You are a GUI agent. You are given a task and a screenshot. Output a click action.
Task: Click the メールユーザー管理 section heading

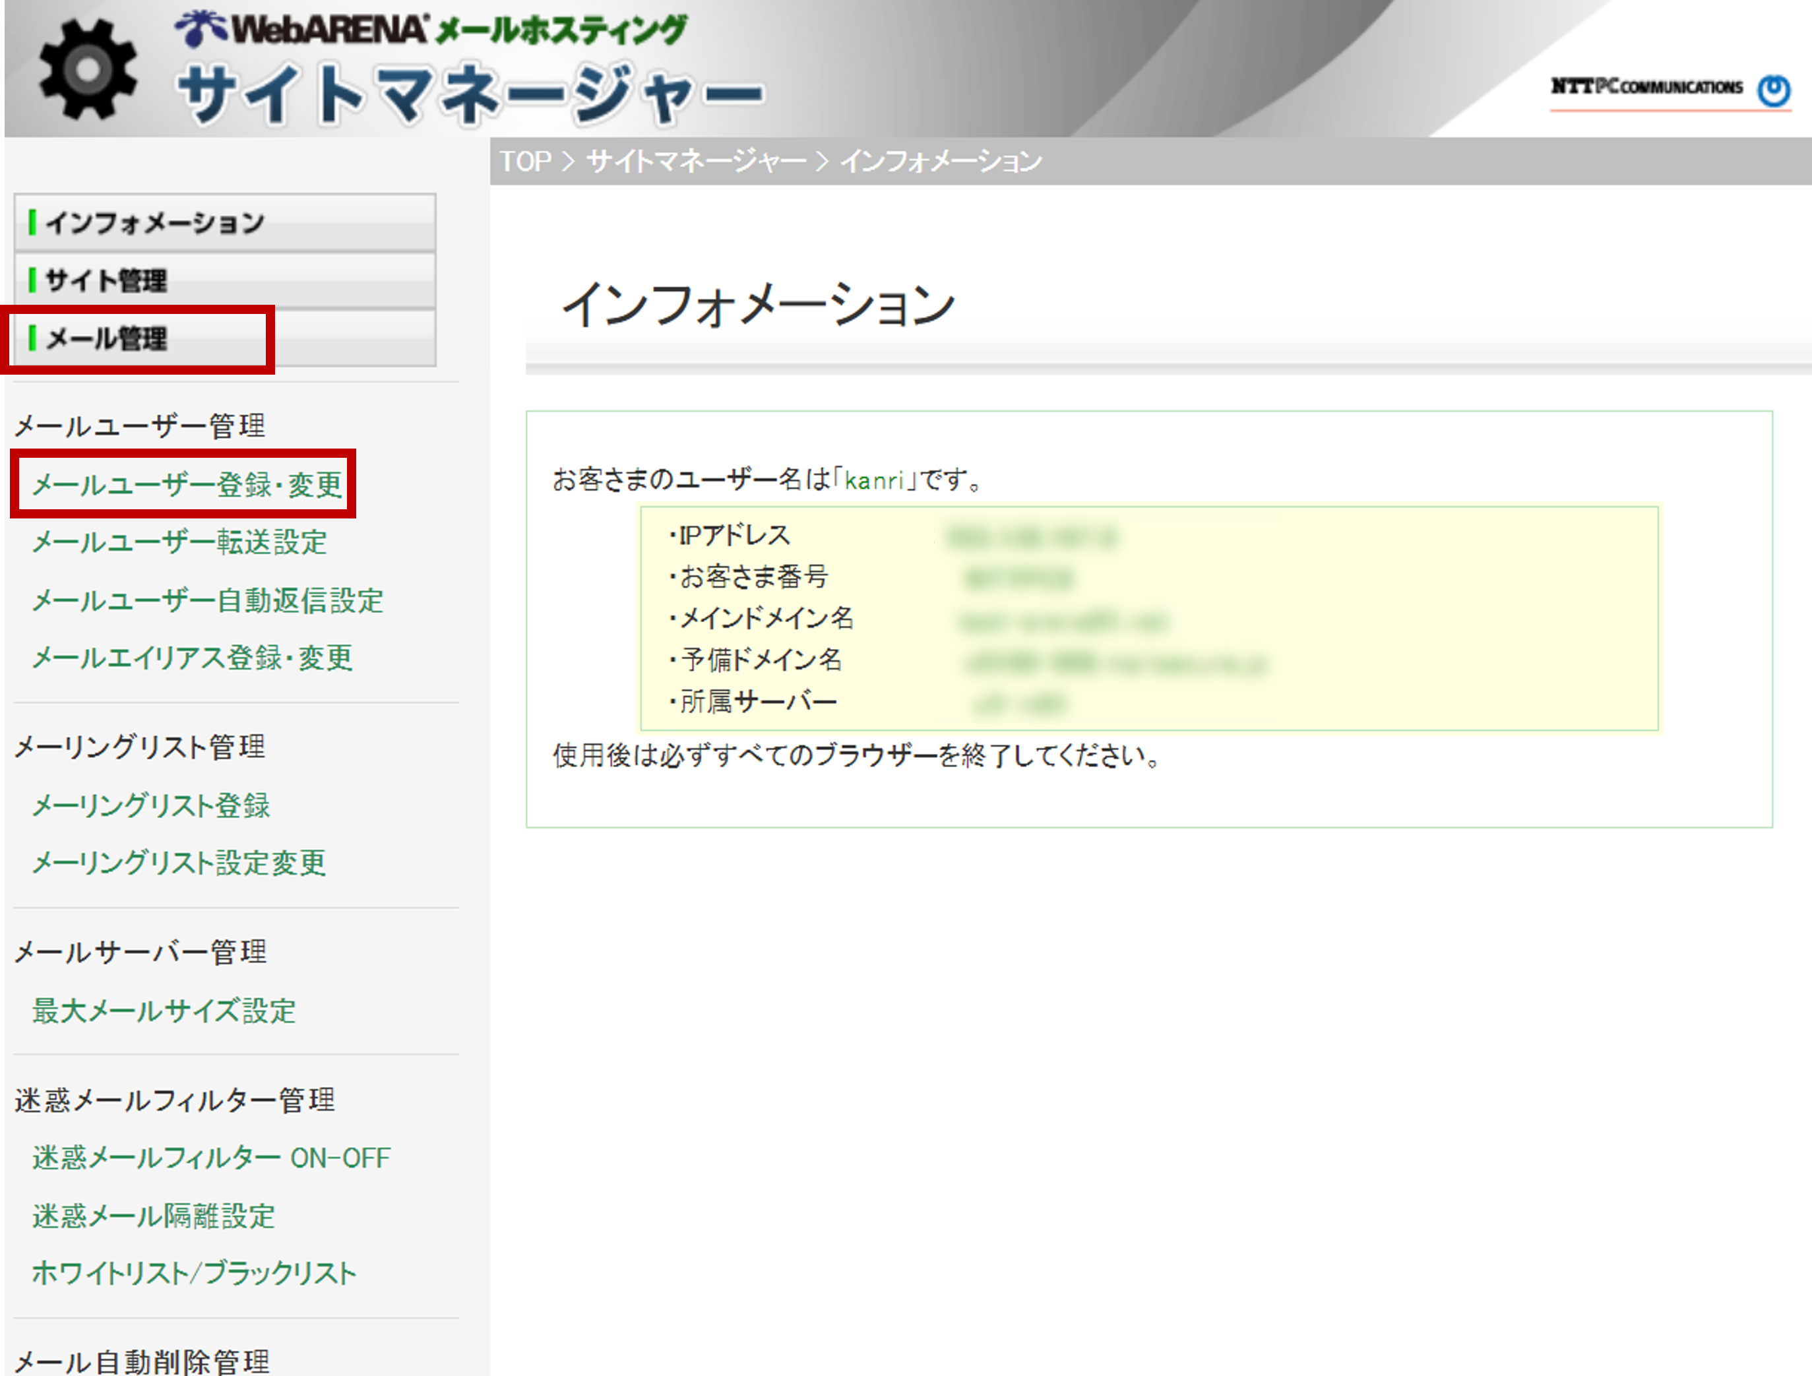pyautogui.click(x=140, y=426)
